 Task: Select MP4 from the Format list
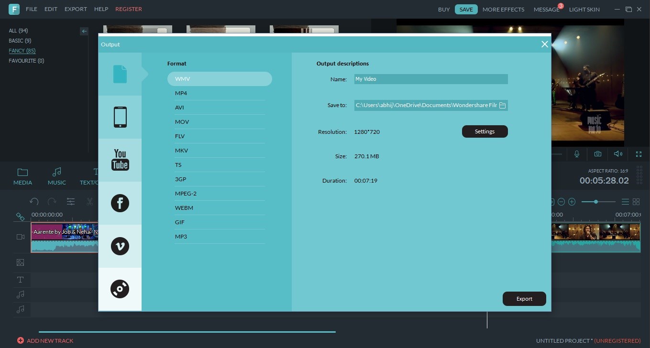tap(181, 93)
